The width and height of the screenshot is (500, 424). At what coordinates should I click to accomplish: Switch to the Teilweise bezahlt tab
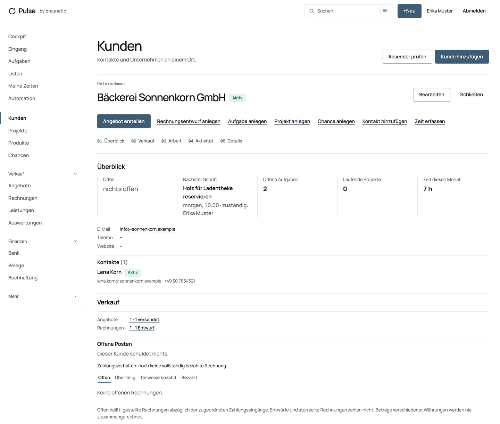[158, 378]
